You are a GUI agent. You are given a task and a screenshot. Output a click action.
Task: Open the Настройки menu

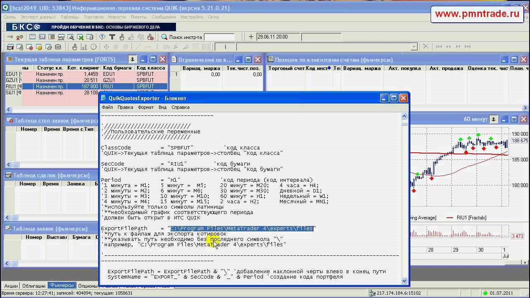tap(192, 17)
